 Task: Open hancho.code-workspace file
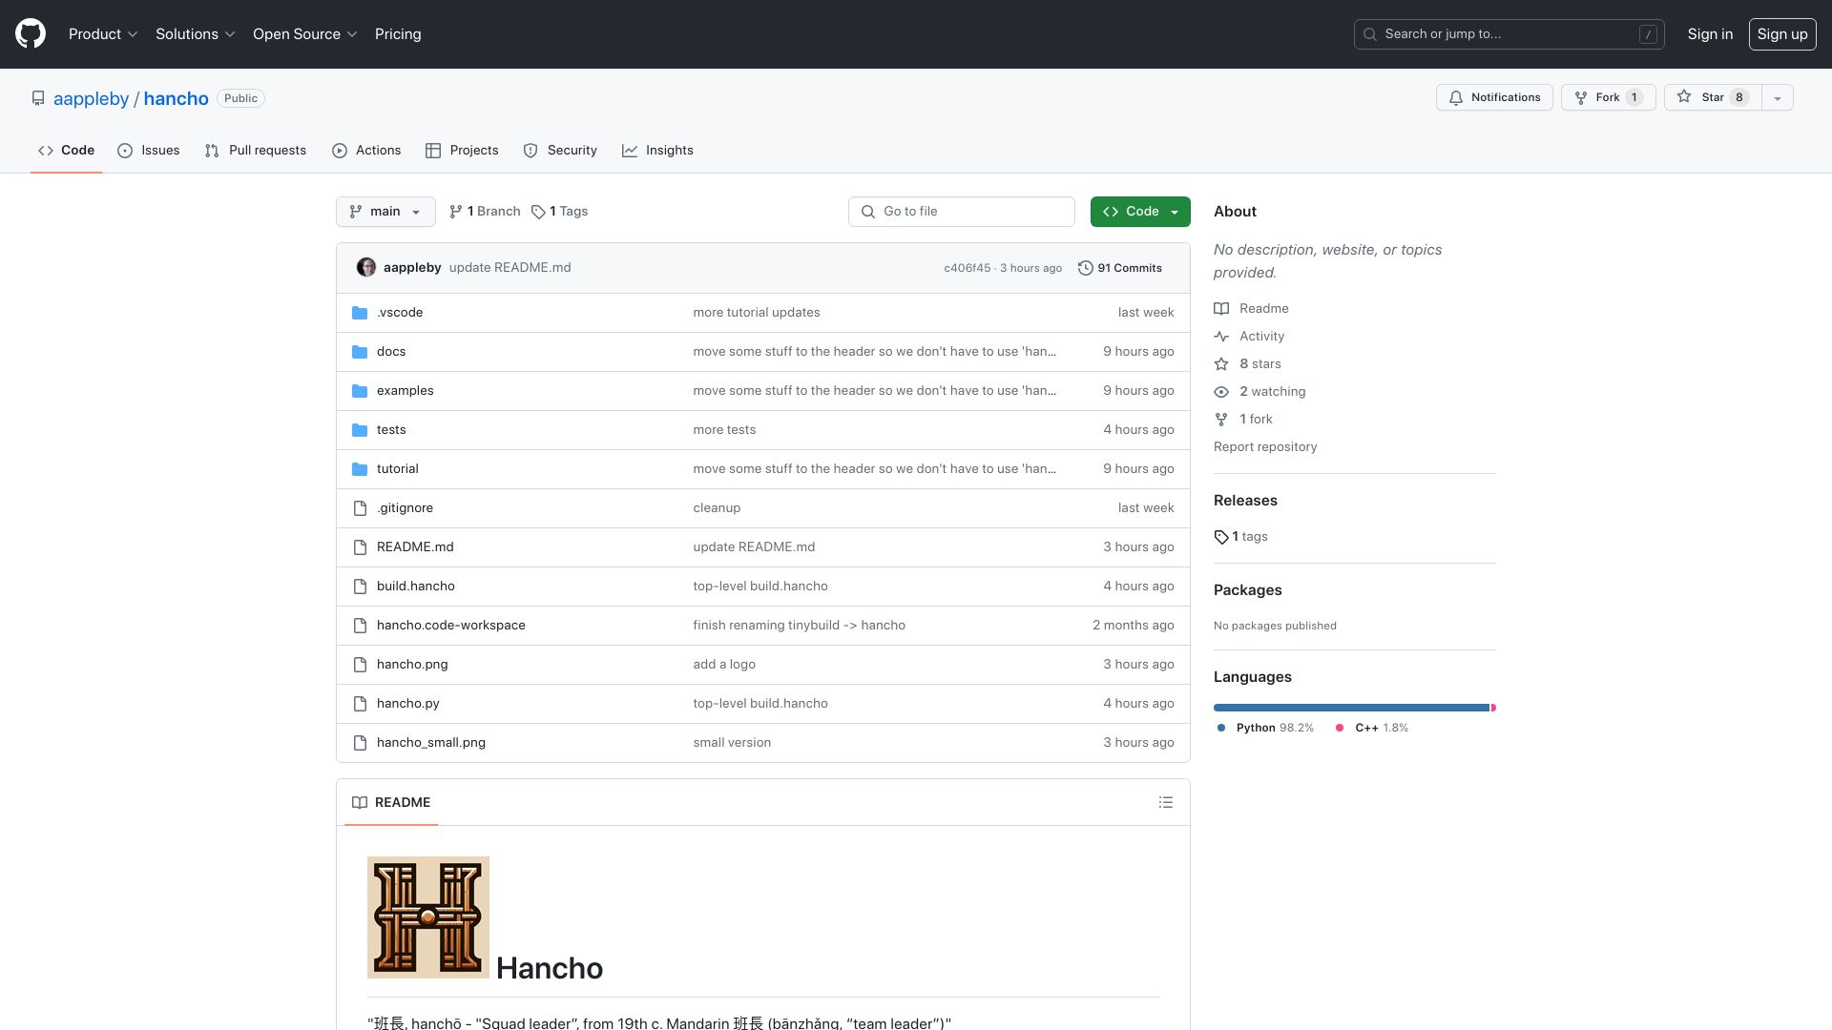coord(450,626)
